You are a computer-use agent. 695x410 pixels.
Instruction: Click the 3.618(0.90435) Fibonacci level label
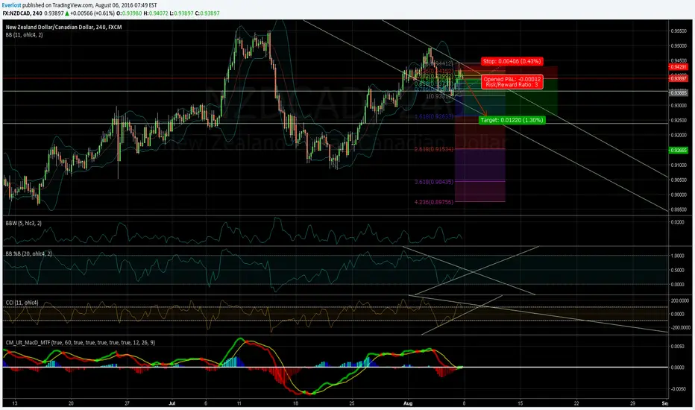434,182
